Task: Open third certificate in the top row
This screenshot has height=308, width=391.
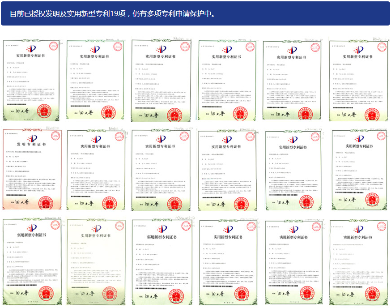Action: 161,81
